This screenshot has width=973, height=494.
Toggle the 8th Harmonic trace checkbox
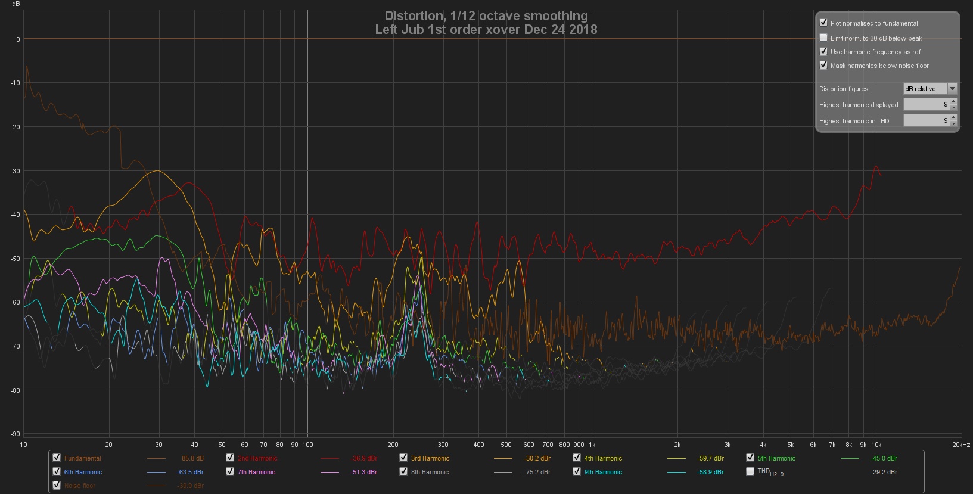coord(403,471)
